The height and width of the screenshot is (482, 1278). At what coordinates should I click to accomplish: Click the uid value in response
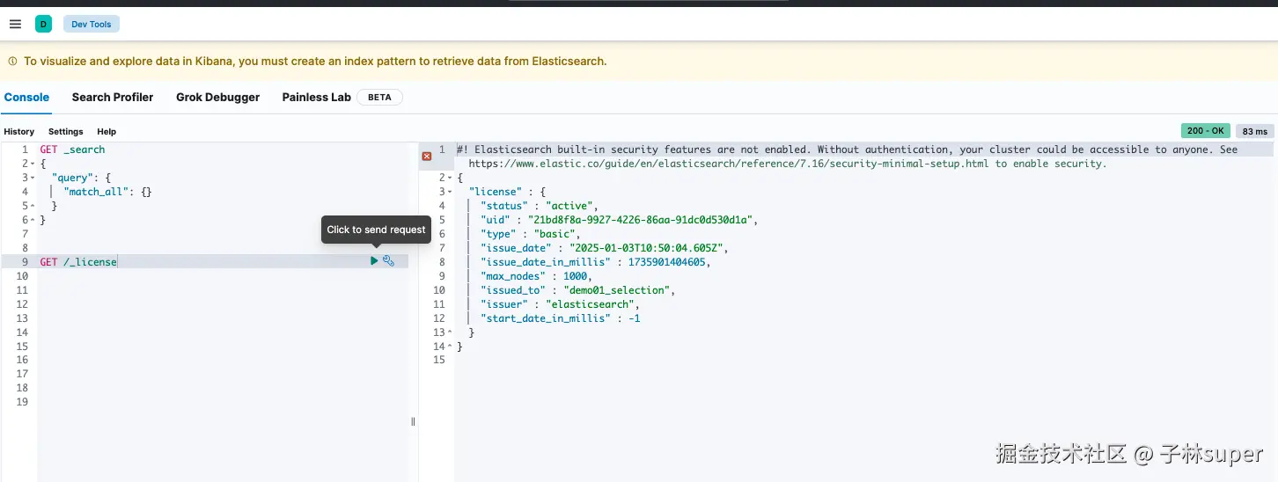pos(643,220)
